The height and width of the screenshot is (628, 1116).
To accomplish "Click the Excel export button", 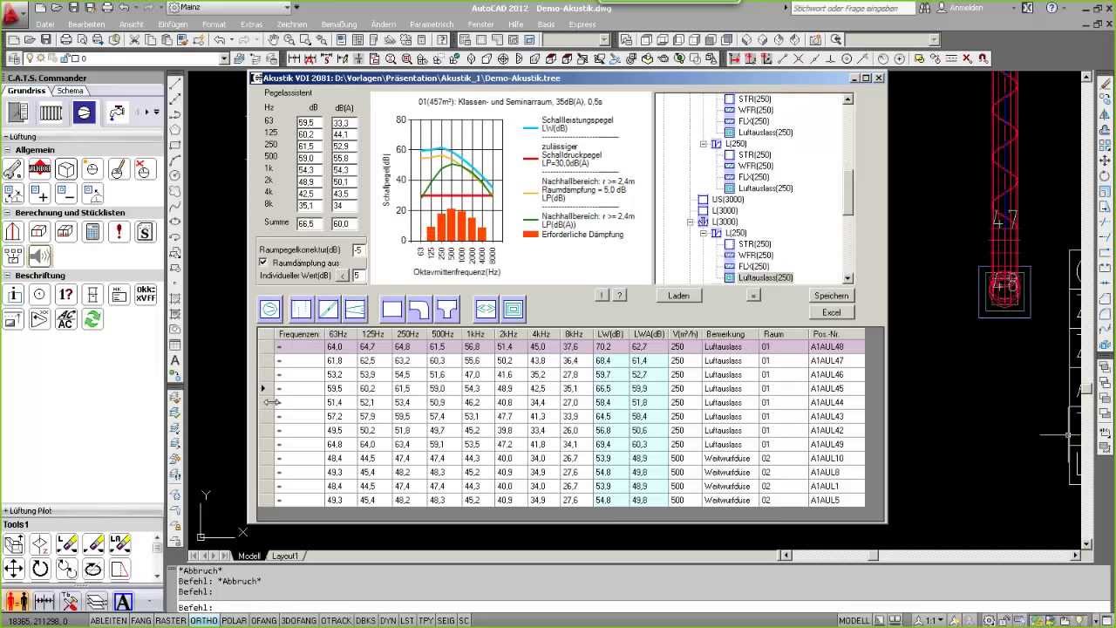I will tap(831, 312).
